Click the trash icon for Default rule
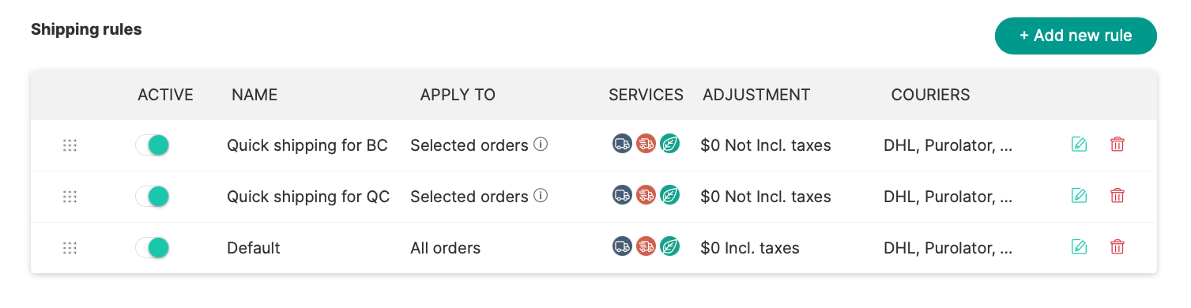Image resolution: width=1191 pixels, height=308 pixels. 1118,247
